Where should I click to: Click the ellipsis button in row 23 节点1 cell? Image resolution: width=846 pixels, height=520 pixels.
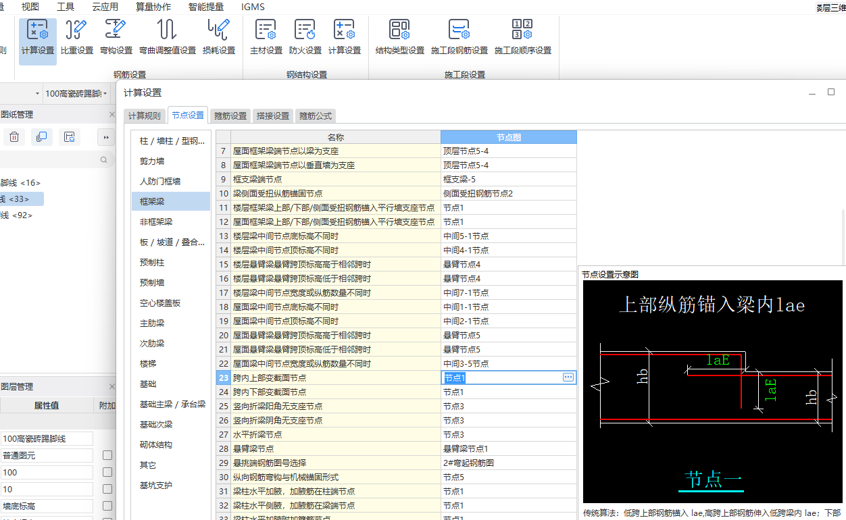tap(568, 378)
